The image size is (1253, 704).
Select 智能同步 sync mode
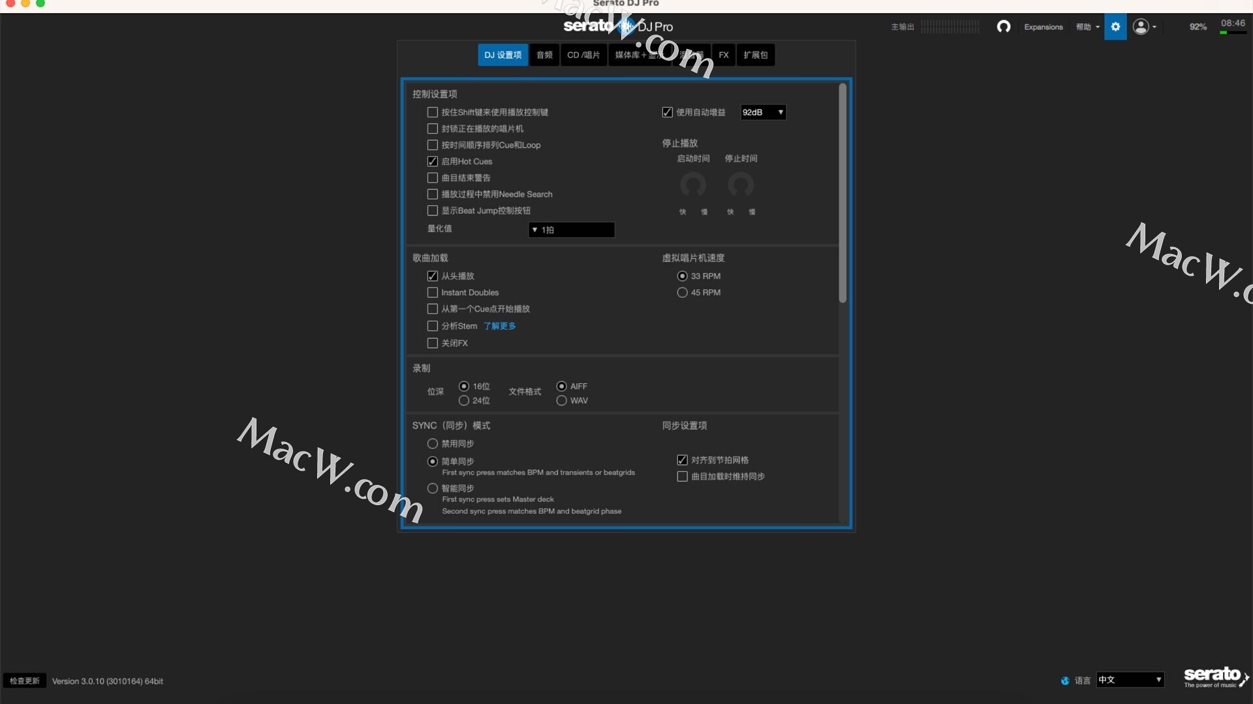[x=432, y=488]
